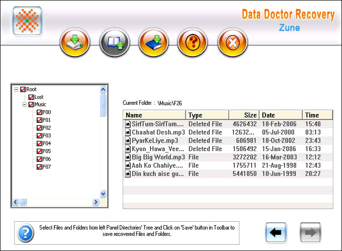This screenshot has height=251, width=342.
Task: Click the orange X exit toolbar icon
Action: [x=233, y=43]
